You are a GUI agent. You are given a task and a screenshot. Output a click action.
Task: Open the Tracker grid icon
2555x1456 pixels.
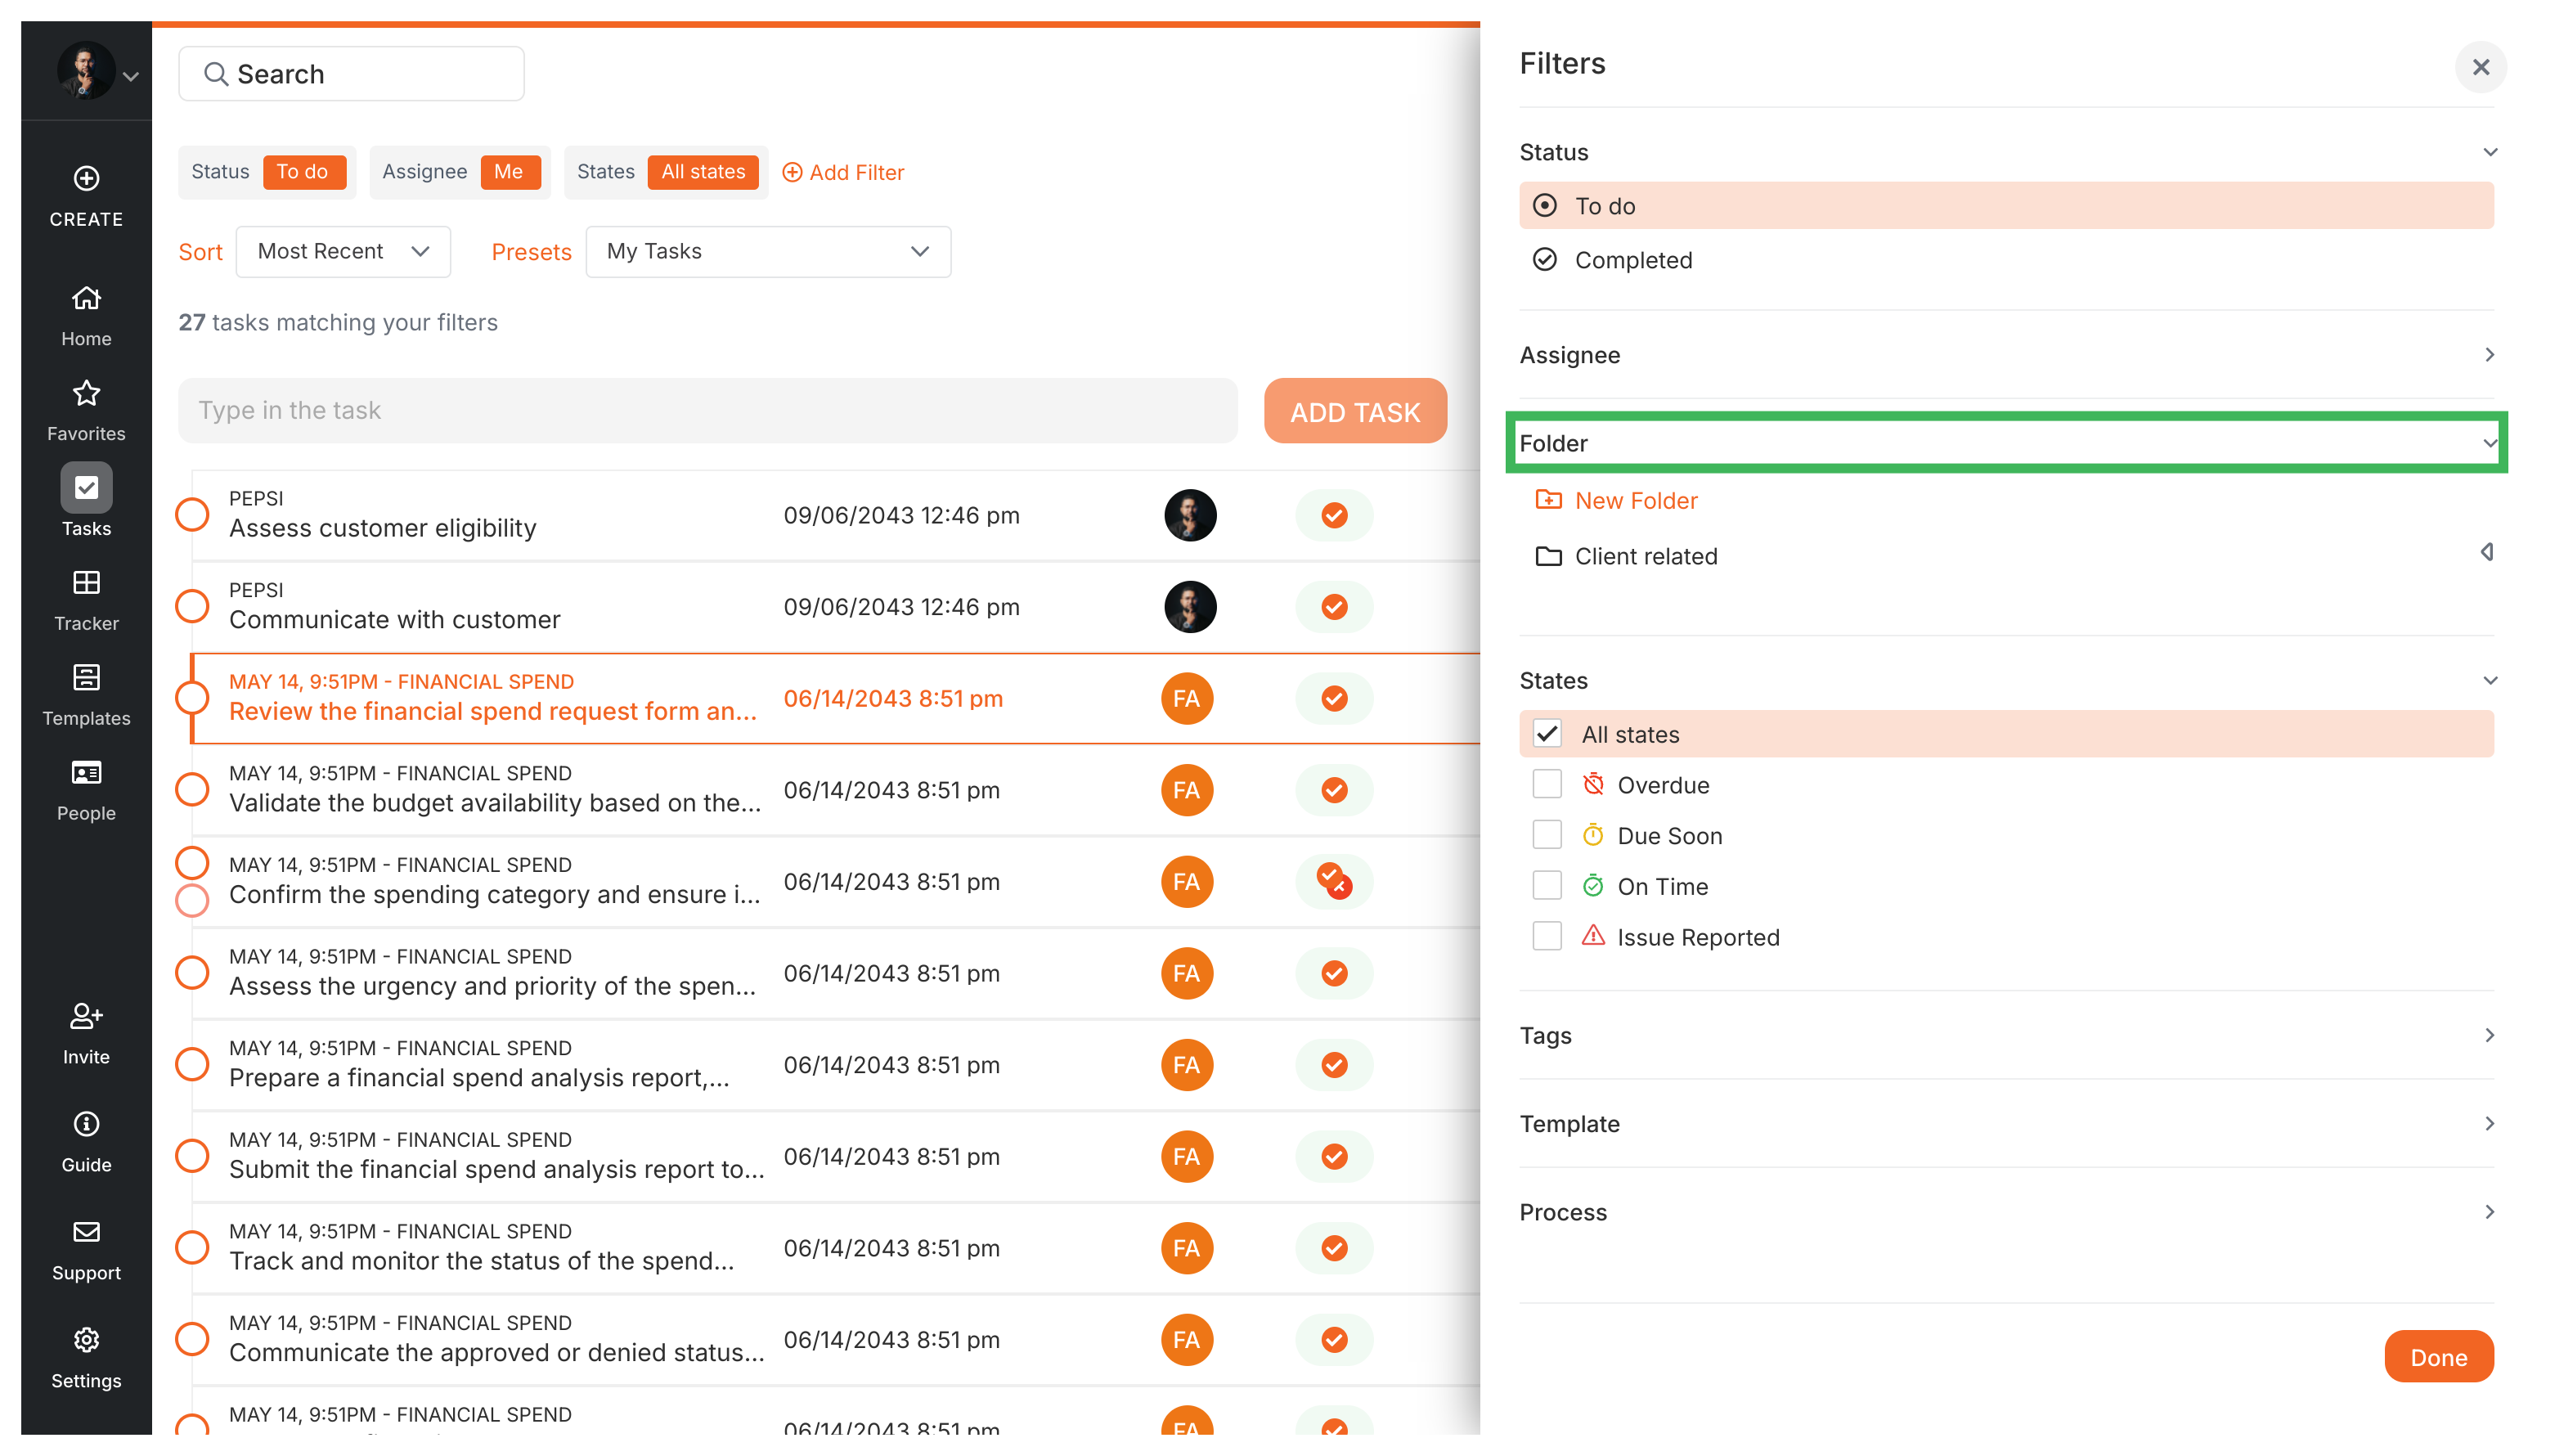tap(86, 582)
